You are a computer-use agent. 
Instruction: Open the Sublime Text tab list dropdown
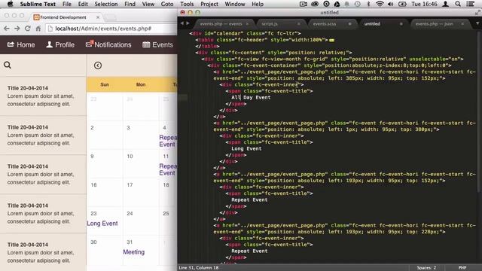[477, 23]
